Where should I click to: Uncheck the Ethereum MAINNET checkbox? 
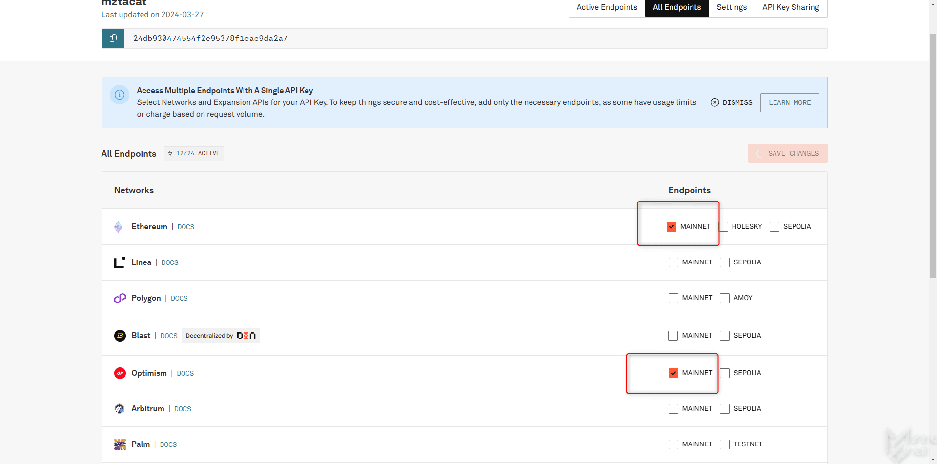[x=672, y=227]
